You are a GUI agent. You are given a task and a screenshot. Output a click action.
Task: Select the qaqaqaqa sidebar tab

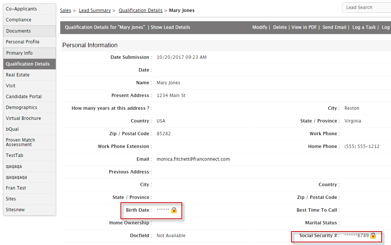(30, 177)
